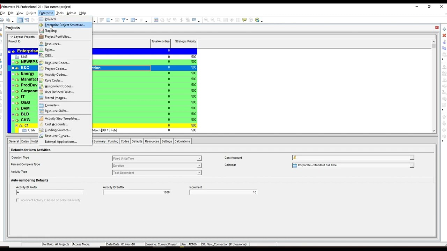Click the Activity Step Templates icon
The width and height of the screenshot is (447, 251).
tap(41, 119)
